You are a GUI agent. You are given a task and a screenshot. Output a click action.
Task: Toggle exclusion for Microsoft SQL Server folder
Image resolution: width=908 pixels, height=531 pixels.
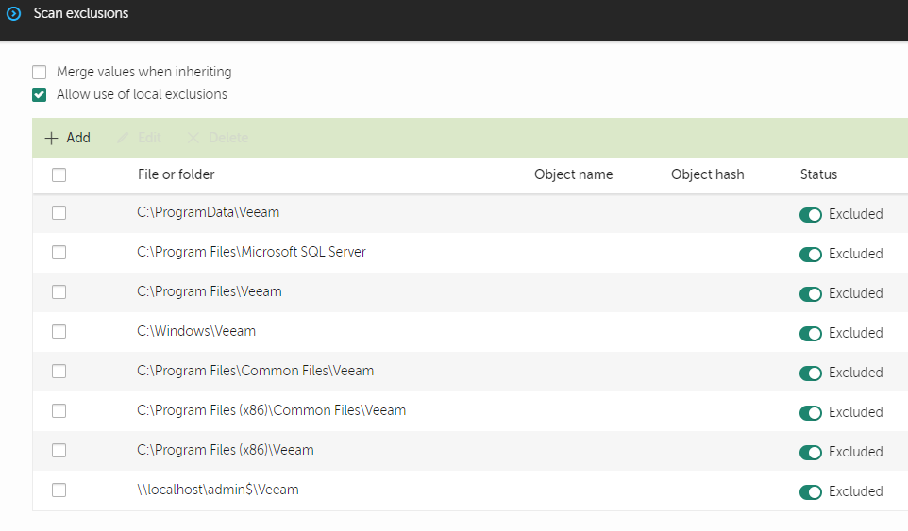pyautogui.click(x=811, y=254)
